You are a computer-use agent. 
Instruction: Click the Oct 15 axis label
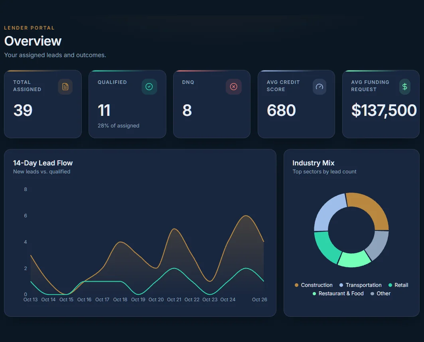66,300
